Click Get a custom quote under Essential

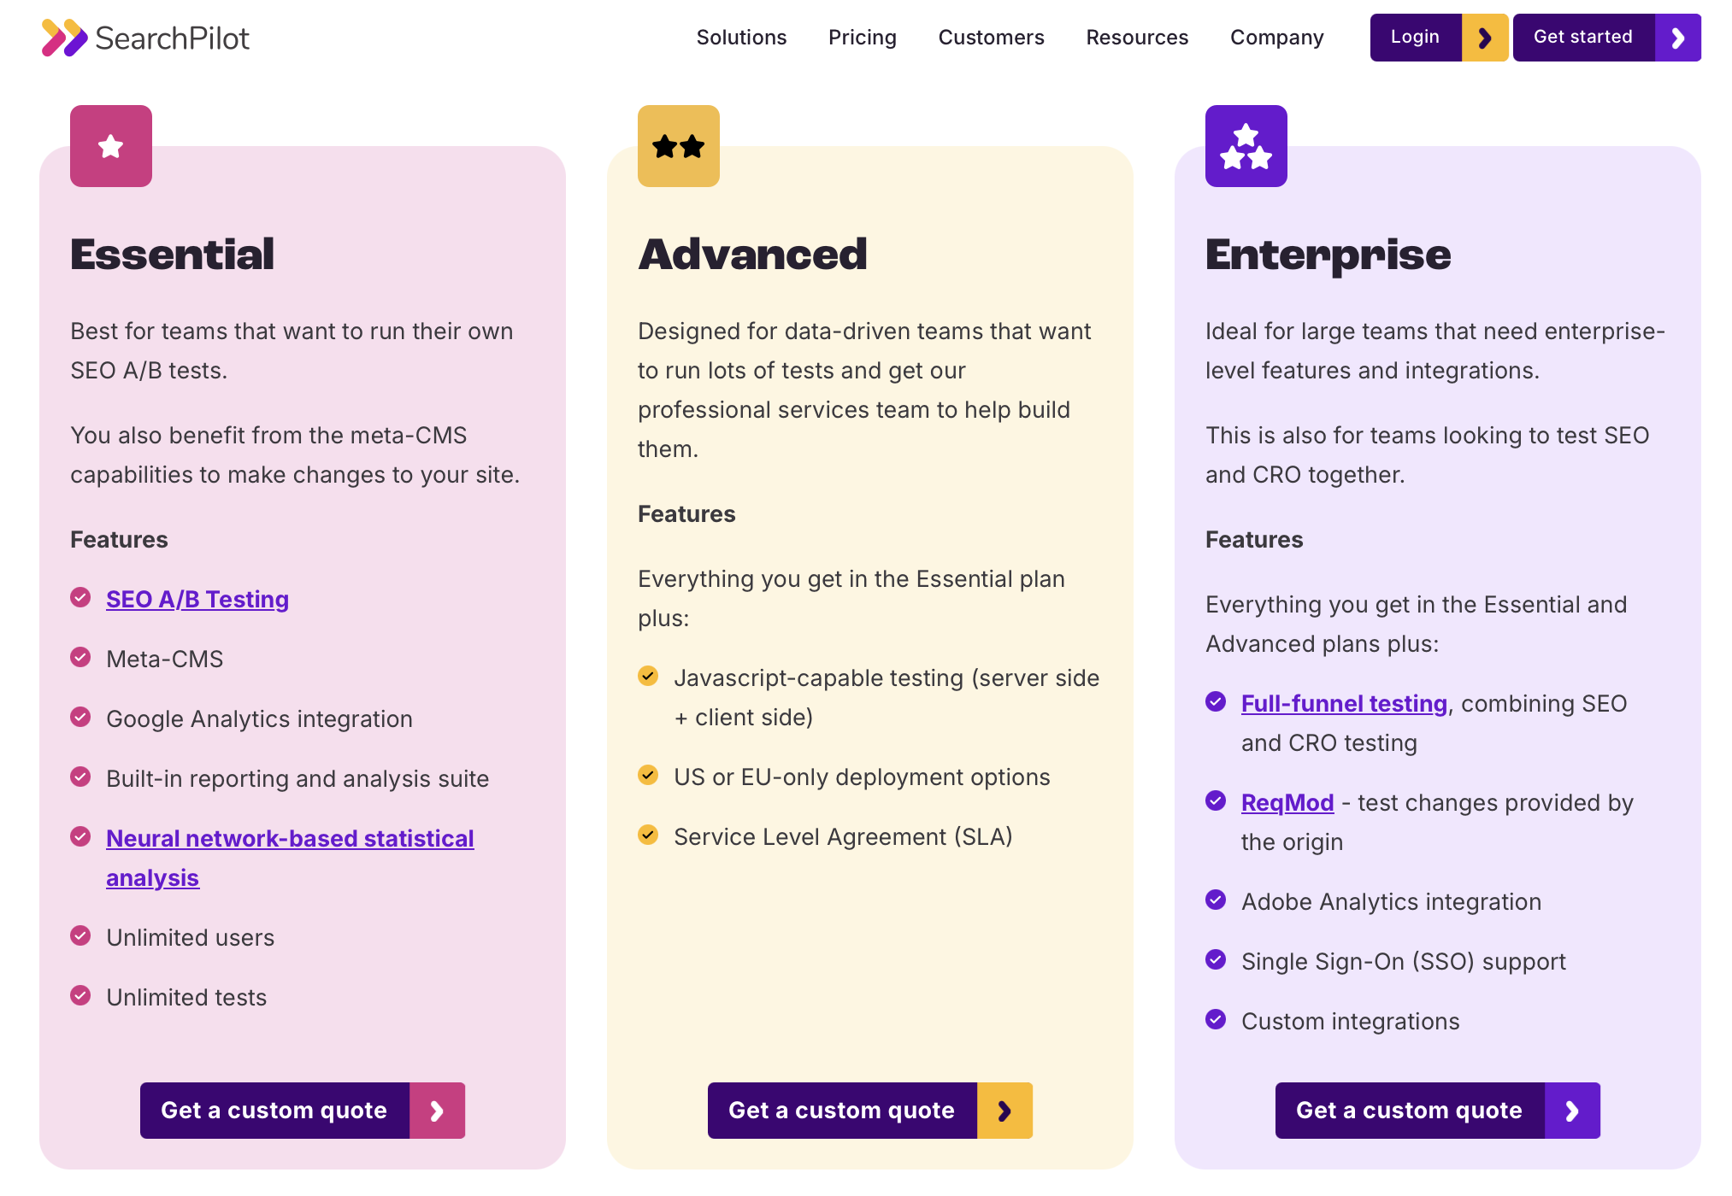point(274,1111)
